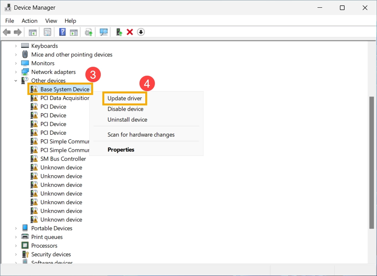This screenshot has height=276, width=377.
Task: Expand the Keyboards tree node
Action: (x=16, y=46)
